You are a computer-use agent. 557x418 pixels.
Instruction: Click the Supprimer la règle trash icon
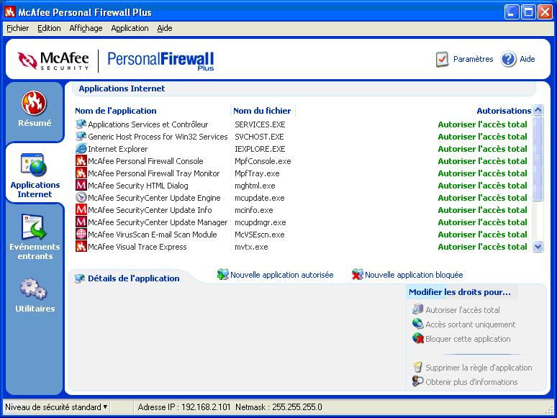(417, 367)
